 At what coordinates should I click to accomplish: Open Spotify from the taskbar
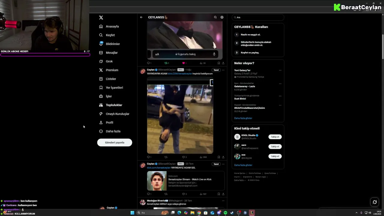point(225,213)
